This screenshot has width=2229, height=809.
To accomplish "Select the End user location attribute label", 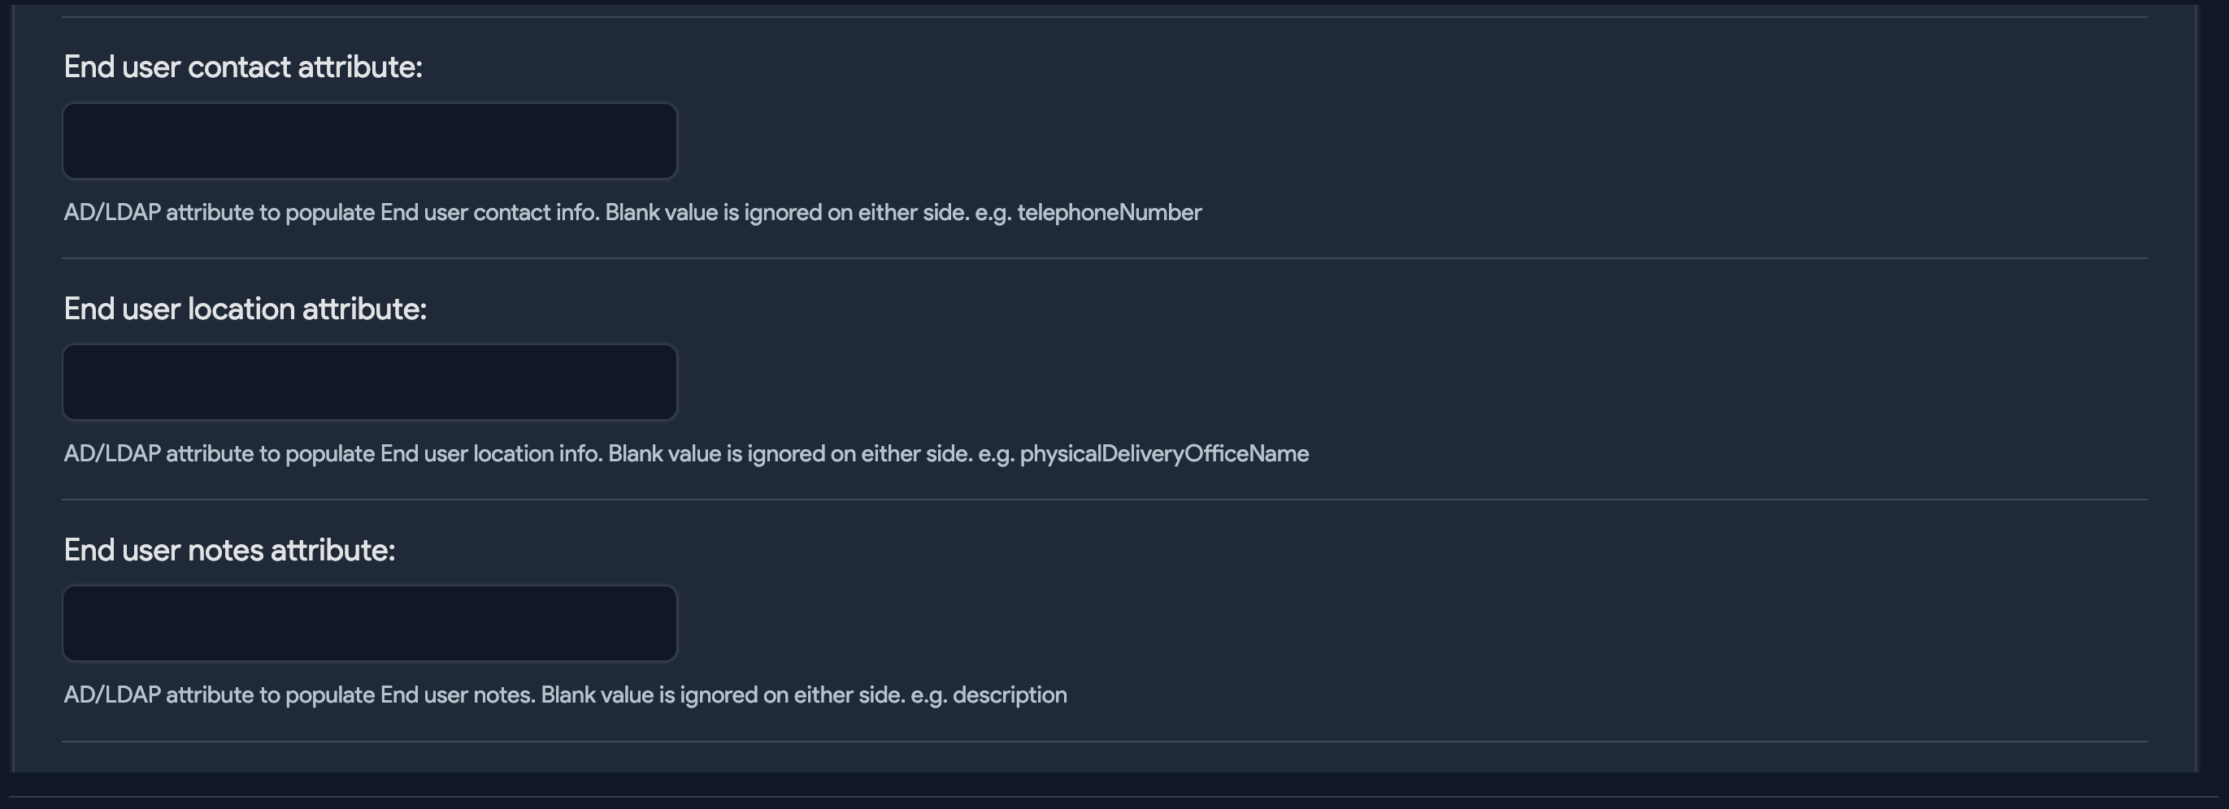I will coord(246,307).
